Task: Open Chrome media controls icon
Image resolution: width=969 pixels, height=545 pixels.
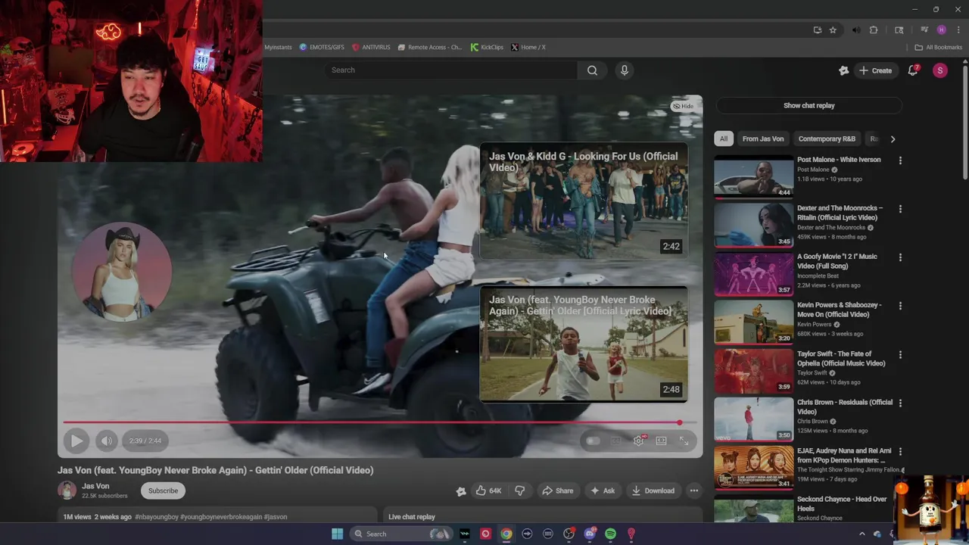Action: [924, 30]
